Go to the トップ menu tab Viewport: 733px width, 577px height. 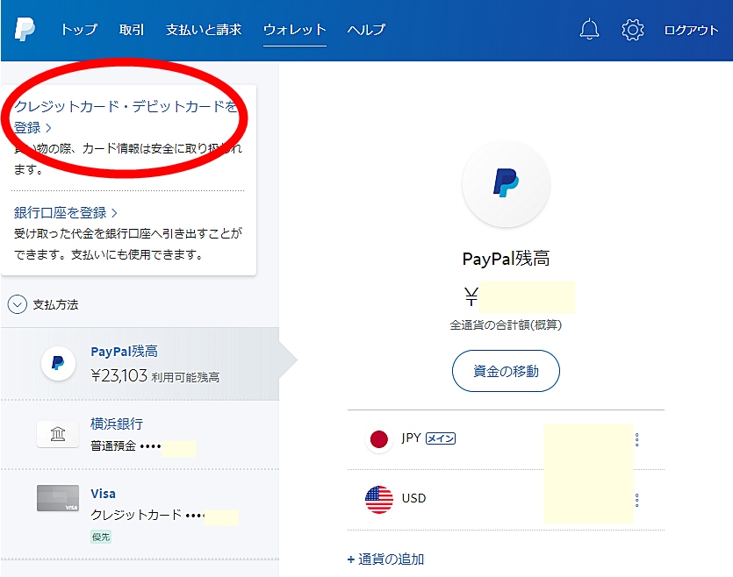click(x=79, y=30)
